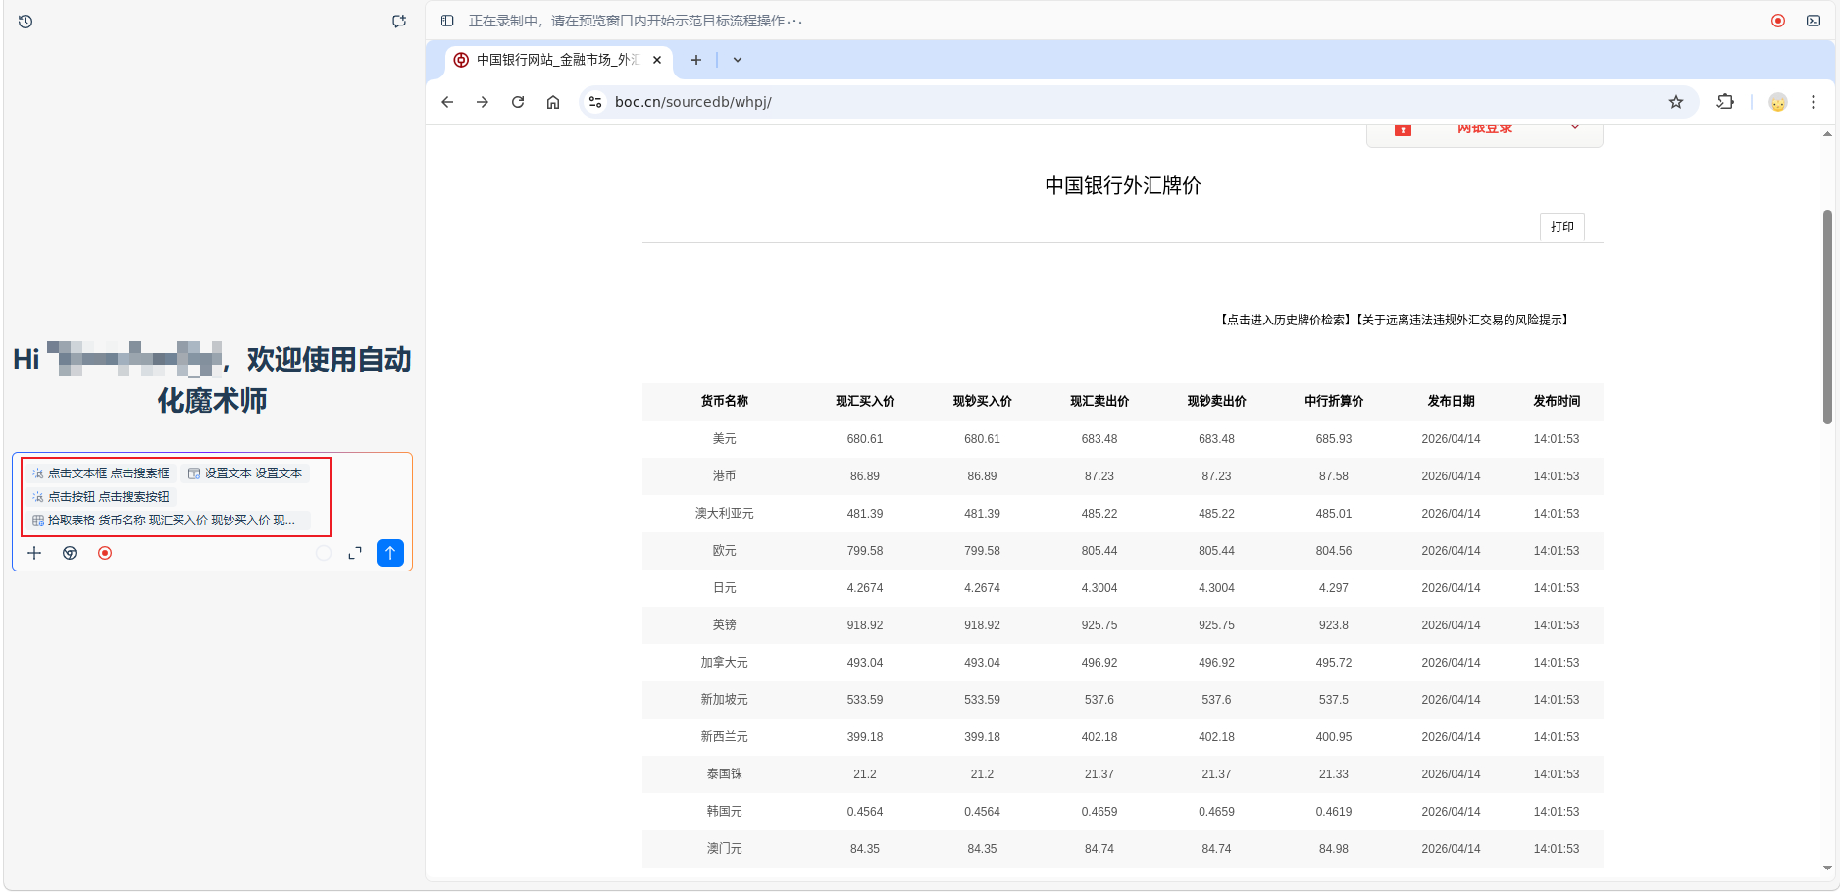1840x894 pixels.
Task: Open the preview window icon at top right
Action: (x=1814, y=21)
